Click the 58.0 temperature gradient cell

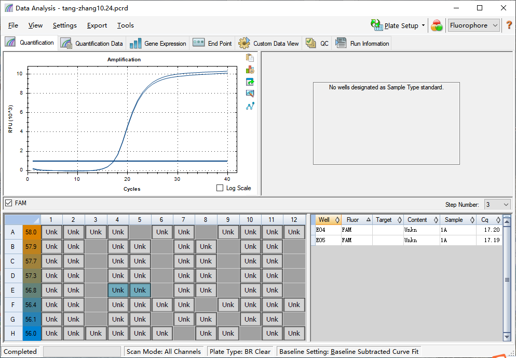click(31, 232)
